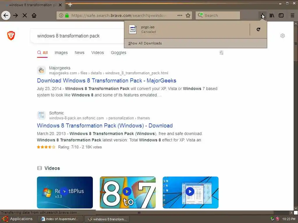
Task: Select the windows 8 transformation browser tab
Action: pyautogui.click(x=32, y=5)
